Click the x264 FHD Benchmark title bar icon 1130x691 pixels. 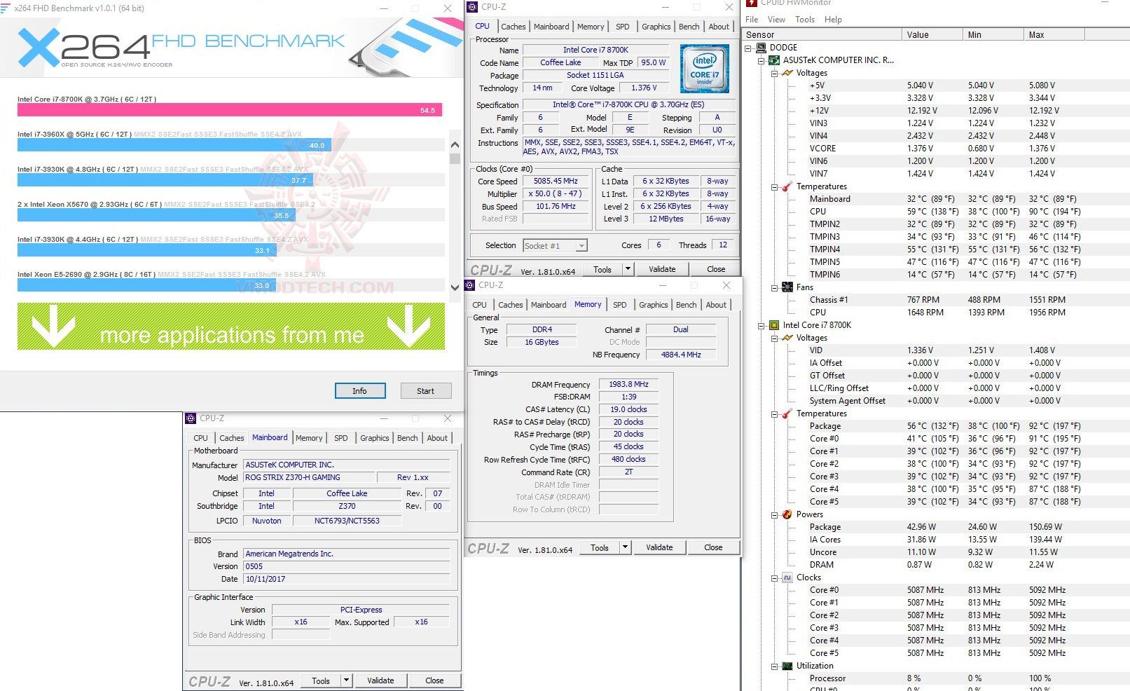point(5,8)
